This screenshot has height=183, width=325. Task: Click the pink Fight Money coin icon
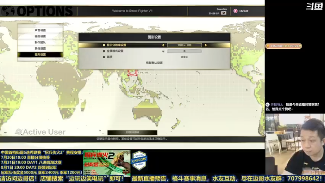(x=235, y=11)
